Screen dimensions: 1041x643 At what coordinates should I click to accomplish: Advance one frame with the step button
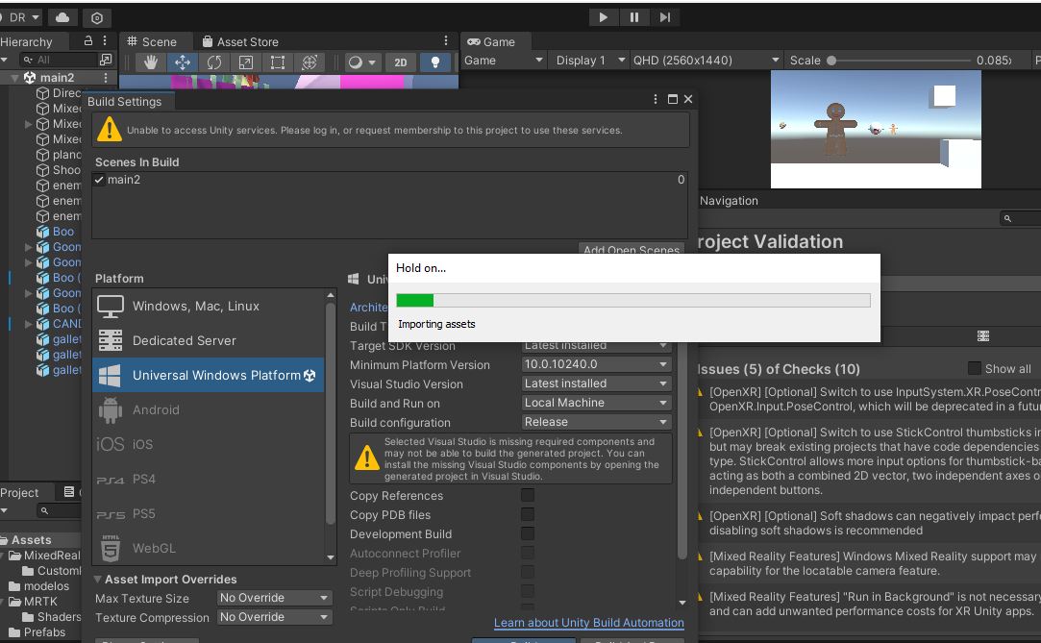click(x=664, y=17)
